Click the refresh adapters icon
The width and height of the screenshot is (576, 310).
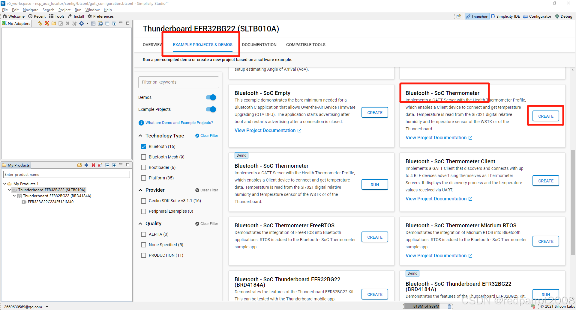[x=40, y=23]
